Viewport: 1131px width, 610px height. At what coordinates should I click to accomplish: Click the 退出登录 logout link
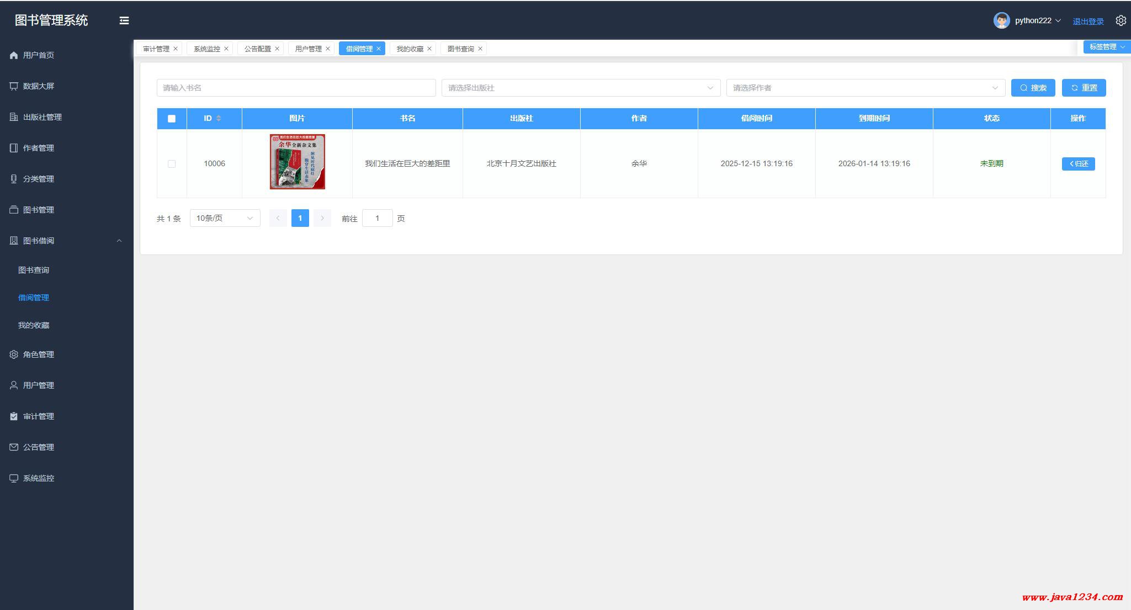tap(1088, 22)
